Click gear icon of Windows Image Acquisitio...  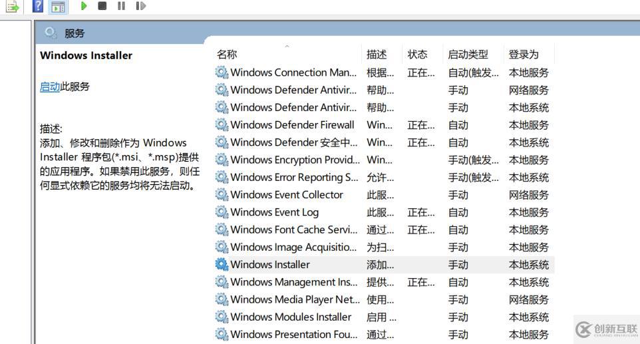222,248
